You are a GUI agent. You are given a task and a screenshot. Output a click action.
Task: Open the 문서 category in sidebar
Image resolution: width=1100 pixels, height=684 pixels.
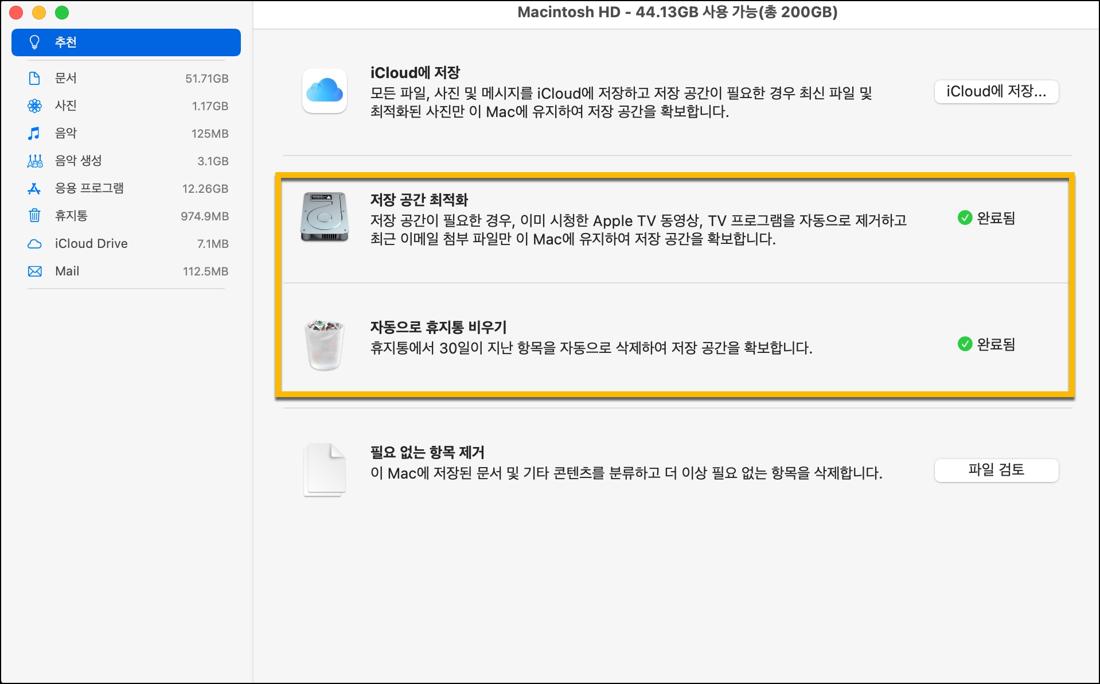[x=126, y=78]
